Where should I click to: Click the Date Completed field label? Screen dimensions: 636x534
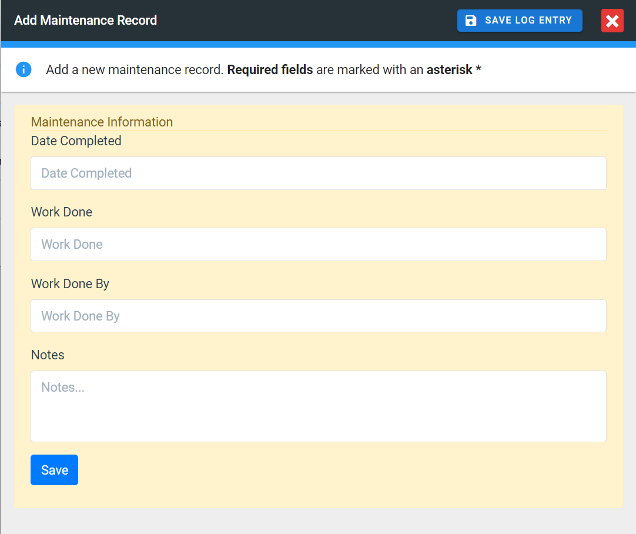point(76,141)
